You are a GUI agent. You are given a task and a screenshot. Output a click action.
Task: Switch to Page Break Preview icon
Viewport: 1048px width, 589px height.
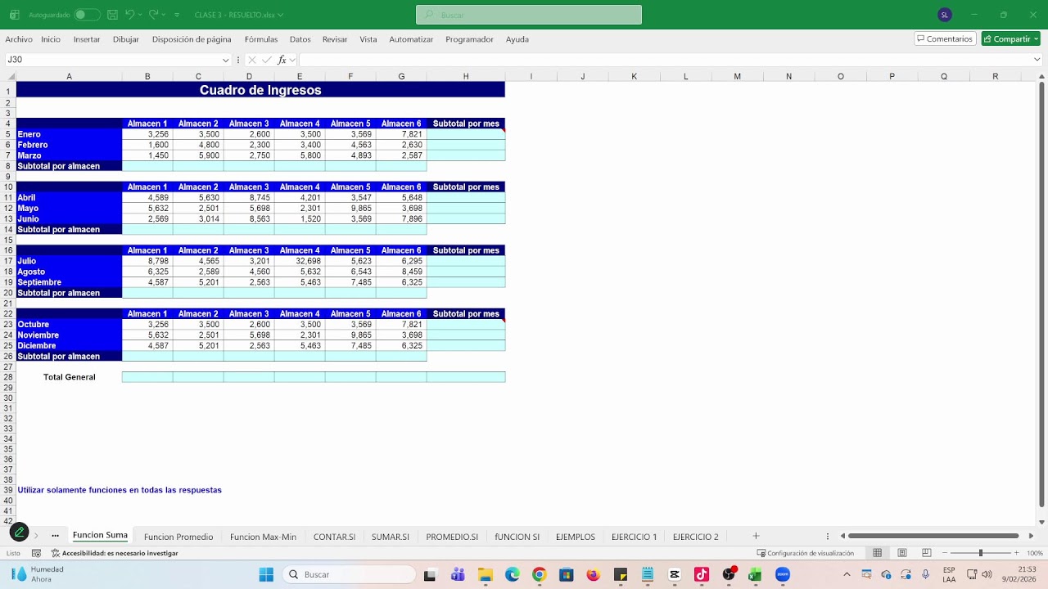point(926,553)
